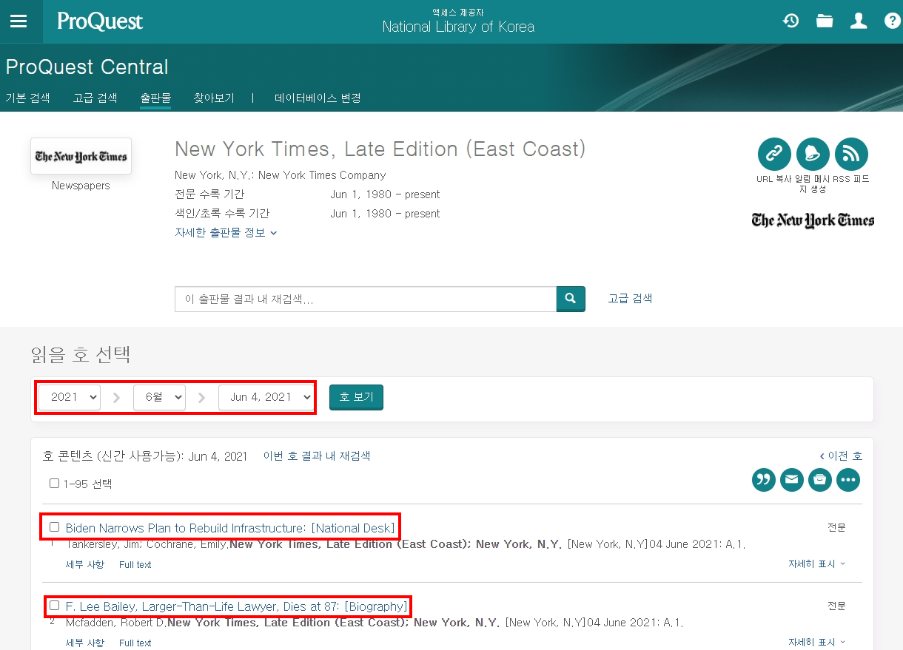Screen dimensions: 903x650
Task: Select the 출판물 tab
Action: click(155, 98)
